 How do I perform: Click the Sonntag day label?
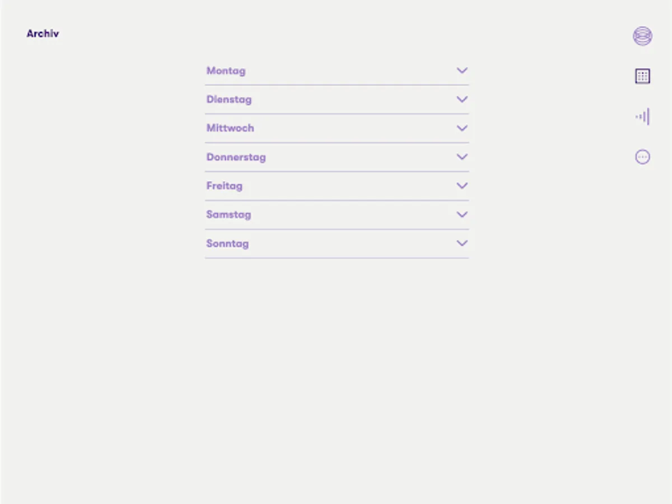click(227, 244)
